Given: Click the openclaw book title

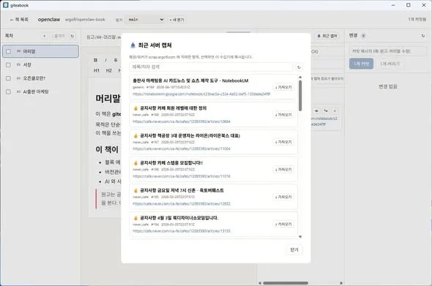Looking at the screenshot, I should (x=49, y=20).
